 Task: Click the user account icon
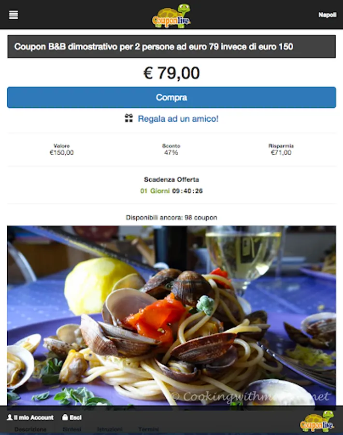(10, 417)
